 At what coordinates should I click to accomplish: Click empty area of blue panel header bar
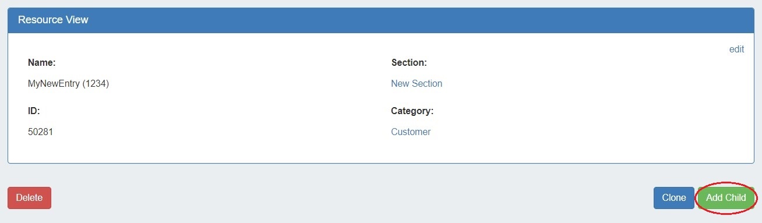click(408, 20)
